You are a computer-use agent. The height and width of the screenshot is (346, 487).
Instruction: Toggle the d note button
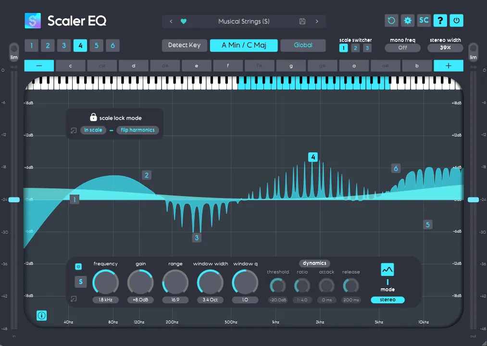pyautogui.click(x=134, y=66)
